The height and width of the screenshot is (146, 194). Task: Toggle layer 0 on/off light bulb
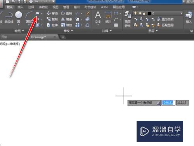point(135,13)
